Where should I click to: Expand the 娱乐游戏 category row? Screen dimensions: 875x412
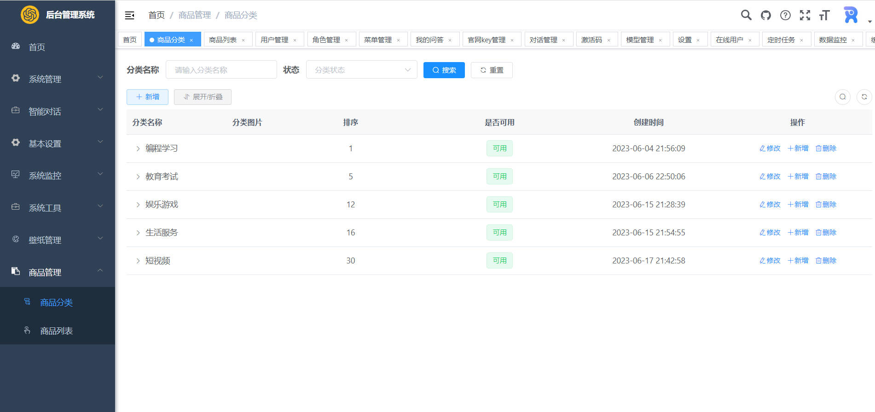[138, 205]
